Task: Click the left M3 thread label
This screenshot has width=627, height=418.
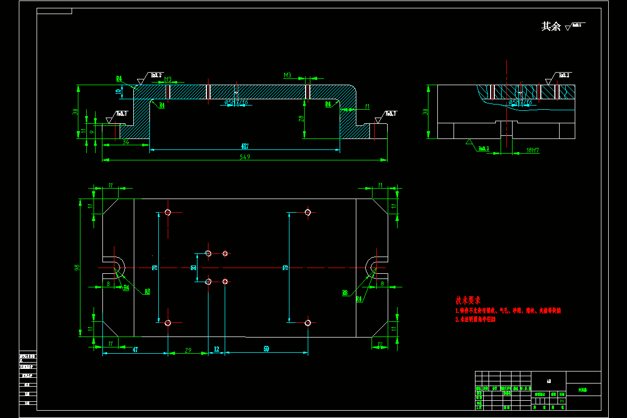Action: [x=168, y=79]
